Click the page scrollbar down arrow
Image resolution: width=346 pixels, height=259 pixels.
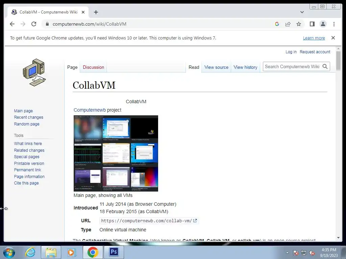(x=339, y=238)
